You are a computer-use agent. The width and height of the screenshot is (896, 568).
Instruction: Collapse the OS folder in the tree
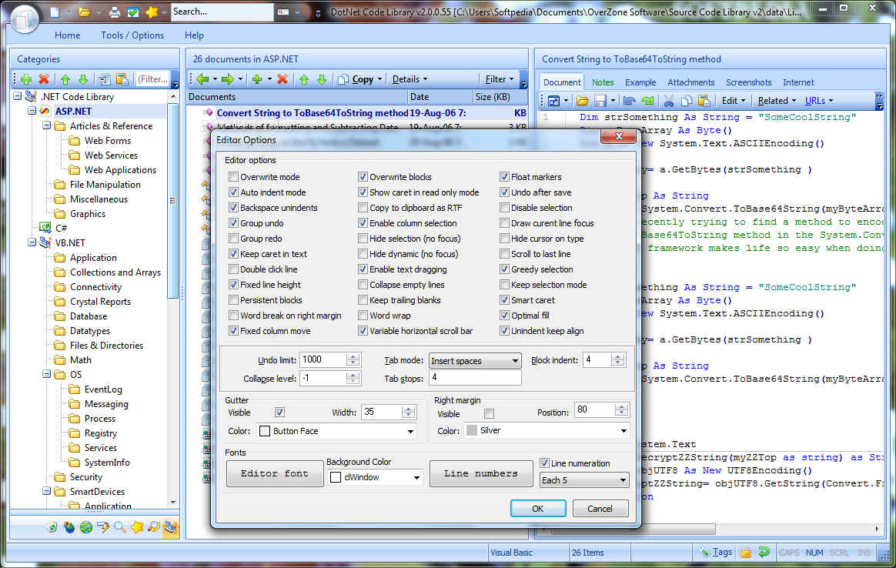[x=47, y=375]
